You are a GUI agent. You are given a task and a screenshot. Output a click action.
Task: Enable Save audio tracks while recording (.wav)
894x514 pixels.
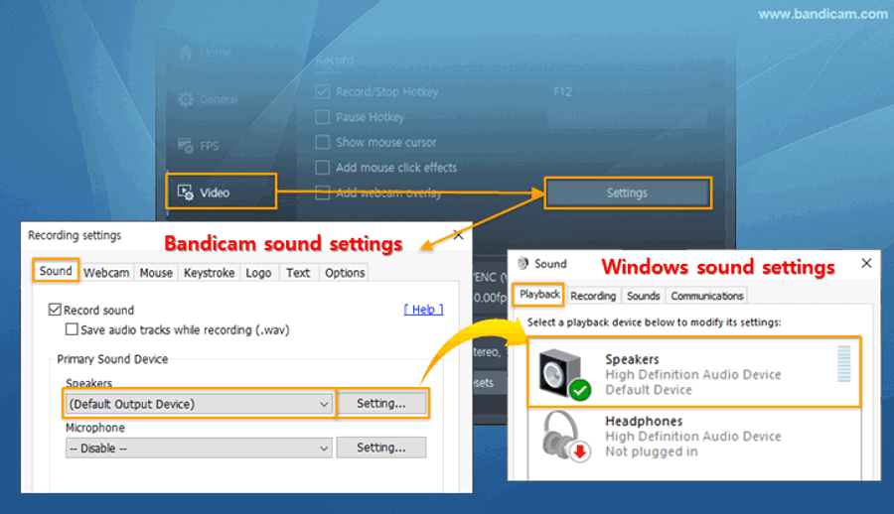72,329
